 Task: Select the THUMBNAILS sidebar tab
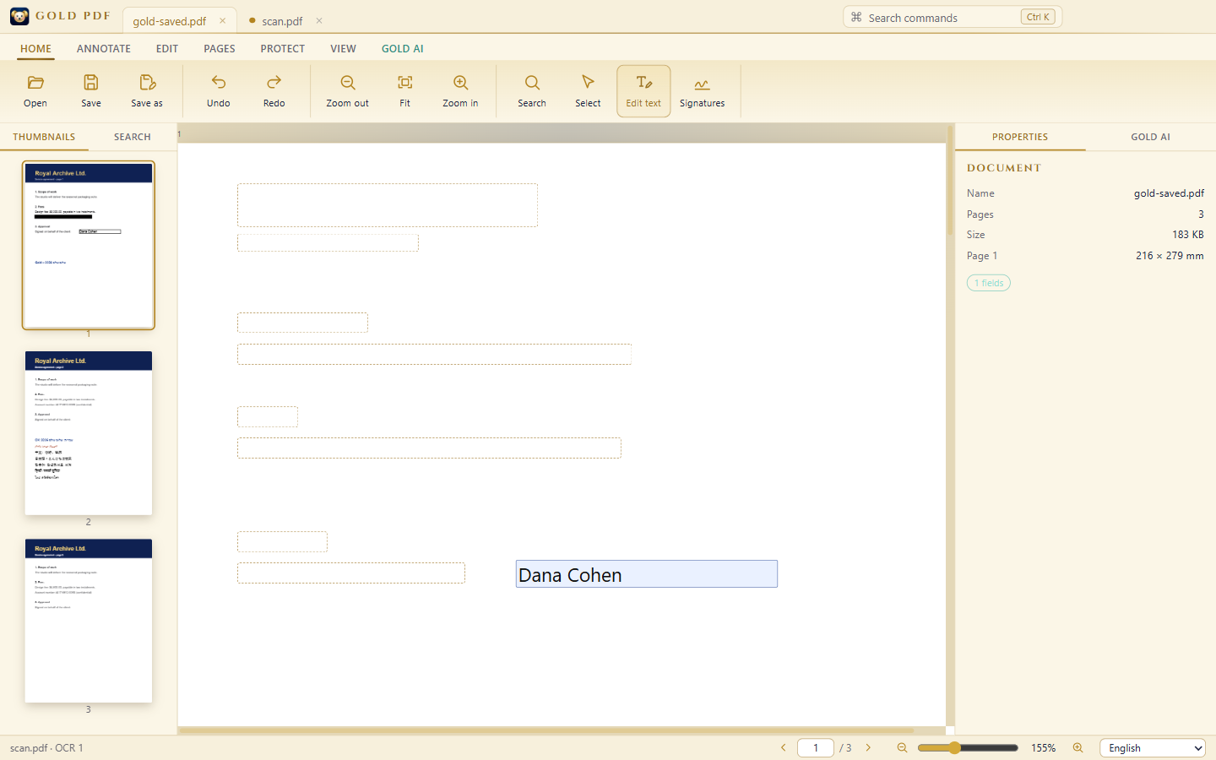(x=44, y=137)
